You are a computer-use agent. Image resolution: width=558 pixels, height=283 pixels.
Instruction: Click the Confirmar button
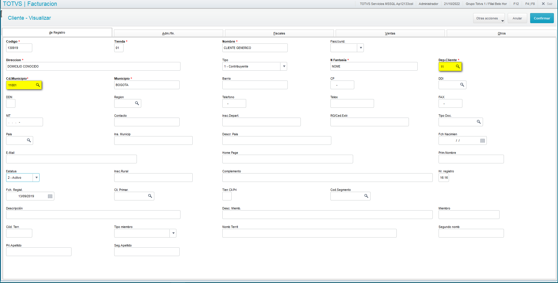(542, 18)
